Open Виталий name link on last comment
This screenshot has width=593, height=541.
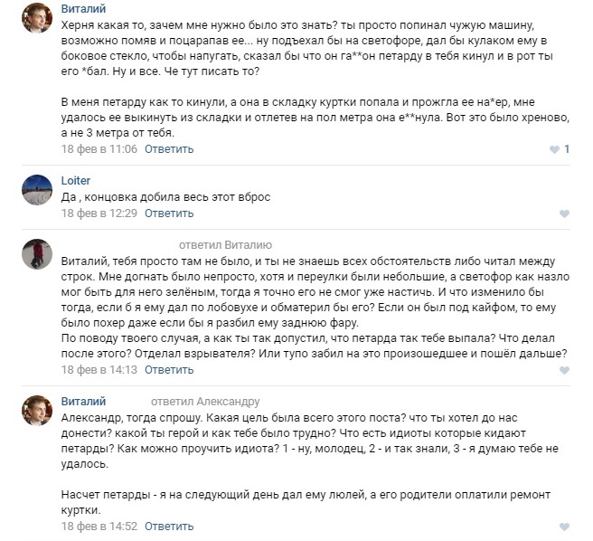(x=83, y=402)
